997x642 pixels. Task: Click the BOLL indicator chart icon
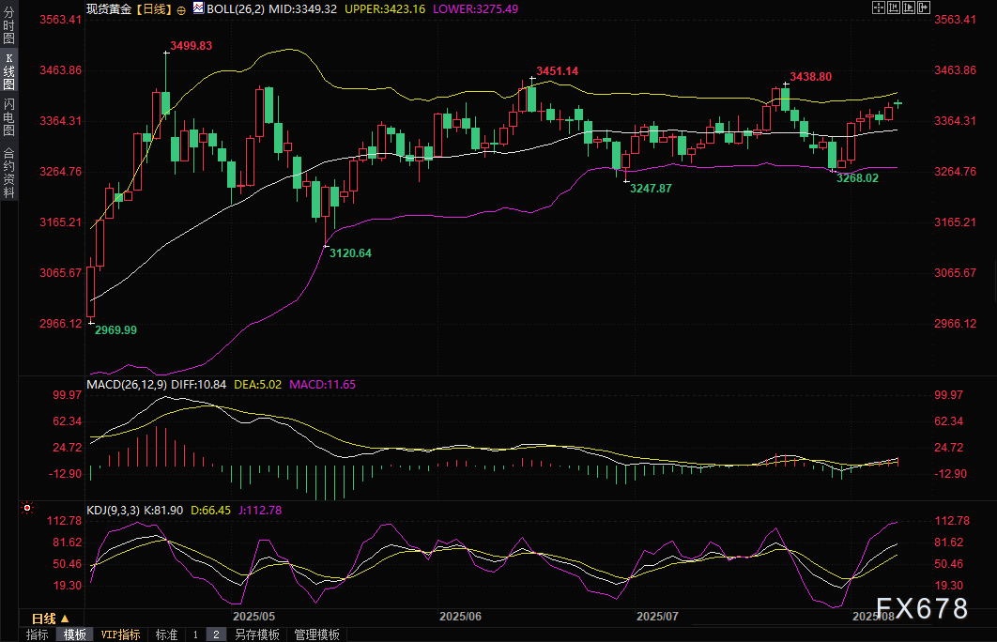[x=198, y=8]
